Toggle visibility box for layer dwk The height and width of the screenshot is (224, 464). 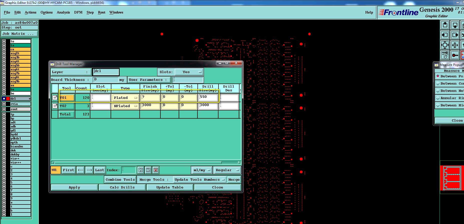click(x=4, y=150)
